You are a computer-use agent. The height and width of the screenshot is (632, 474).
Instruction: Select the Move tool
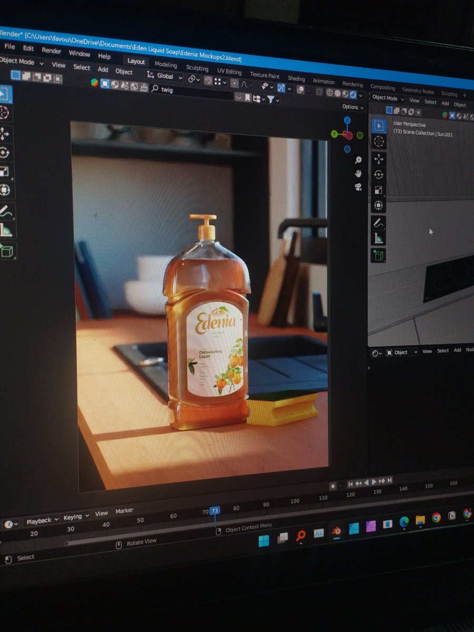pos(4,133)
